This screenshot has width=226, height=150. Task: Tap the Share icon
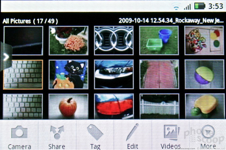(57, 132)
